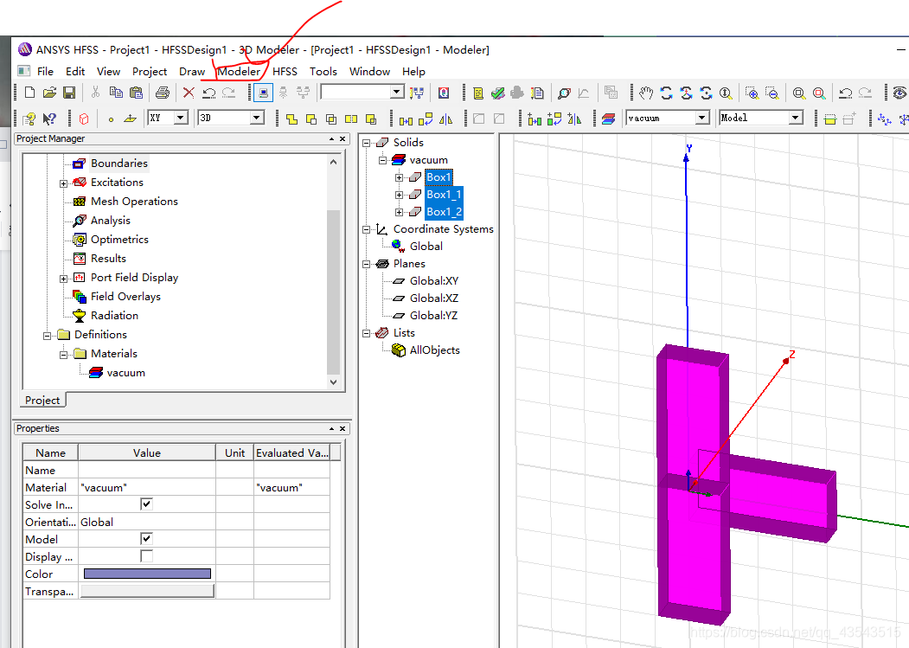909x648 pixels.
Task: Select Boundaries in Project Manager tree
Action: click(118, 163)
